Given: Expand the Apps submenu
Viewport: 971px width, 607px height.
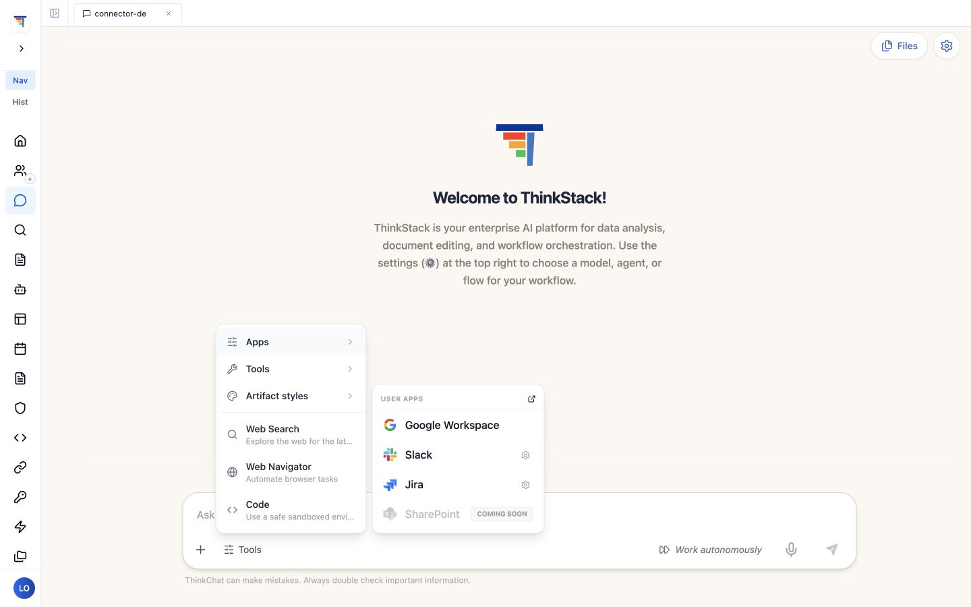Looking at the screenshot, I should (291, 342).
